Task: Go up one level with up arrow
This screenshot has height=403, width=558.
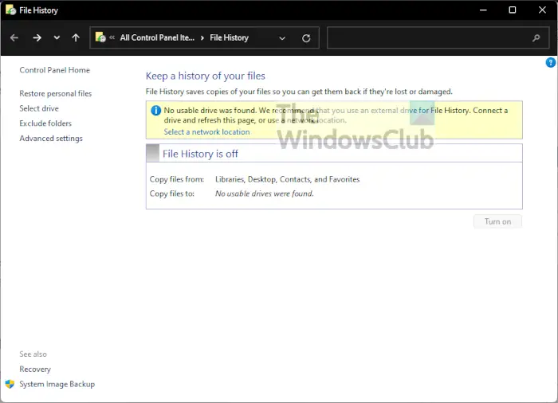Action: click(76, 37)
